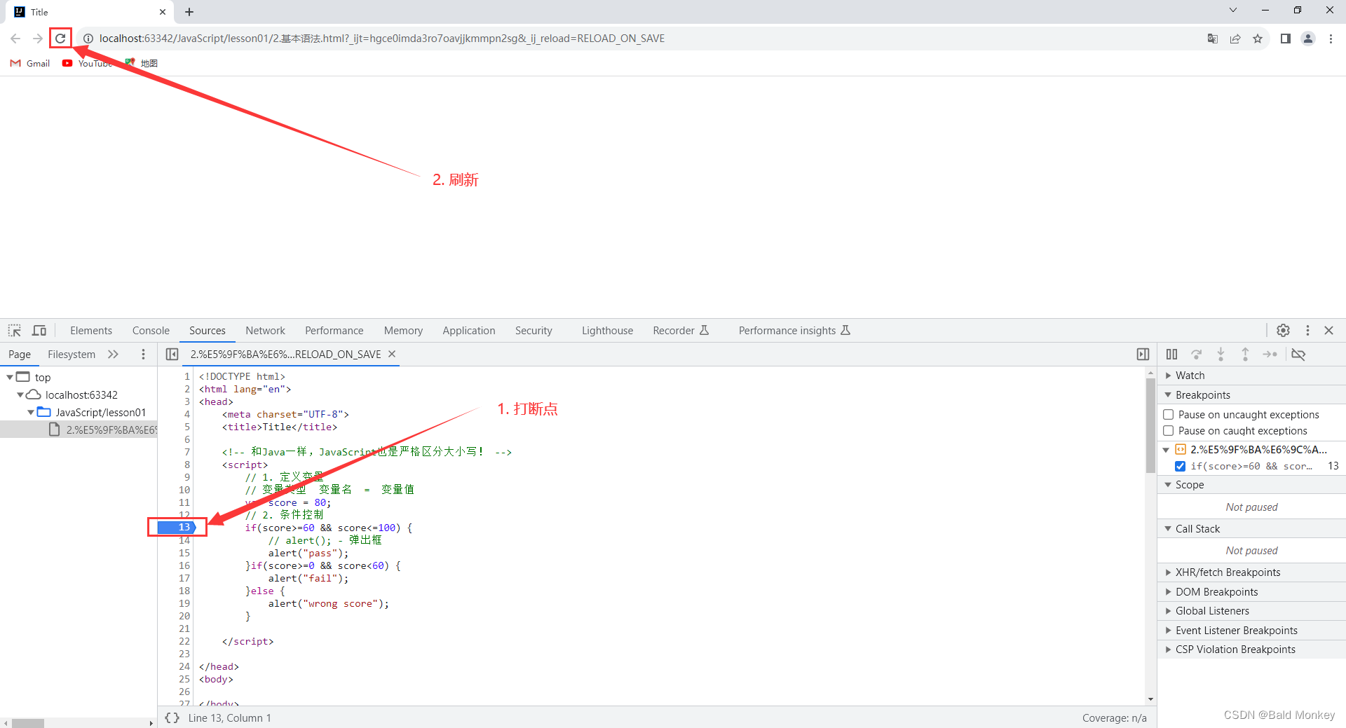The width and height of the screenshot is (1346, 728).
Task: Click the Step button in debugger
Action: [1270, 355]
